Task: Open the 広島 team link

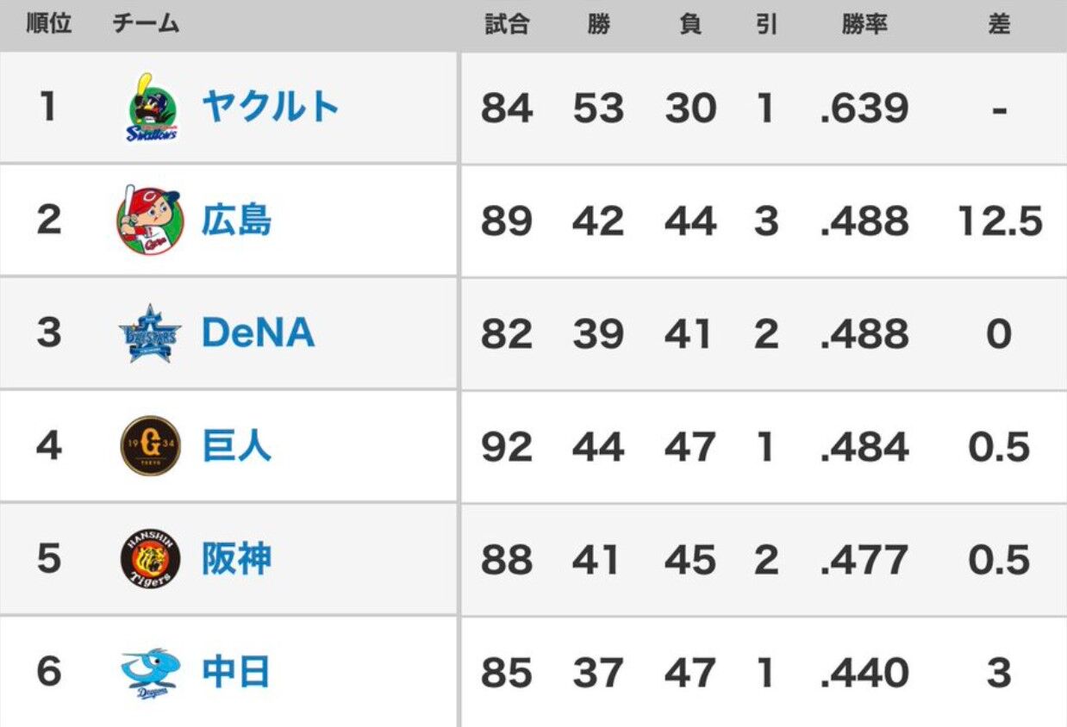Action: click(237, 221)
